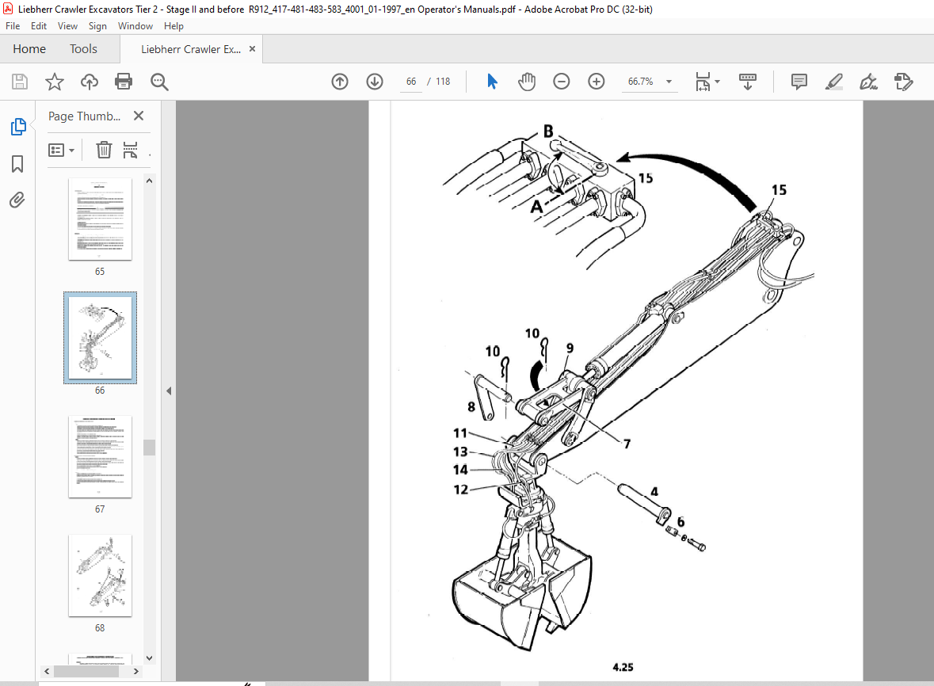Click the thumbnails horizontal scrollbar handle
The width and height of the screenshot is (934, 686).
tap(86, 671)
